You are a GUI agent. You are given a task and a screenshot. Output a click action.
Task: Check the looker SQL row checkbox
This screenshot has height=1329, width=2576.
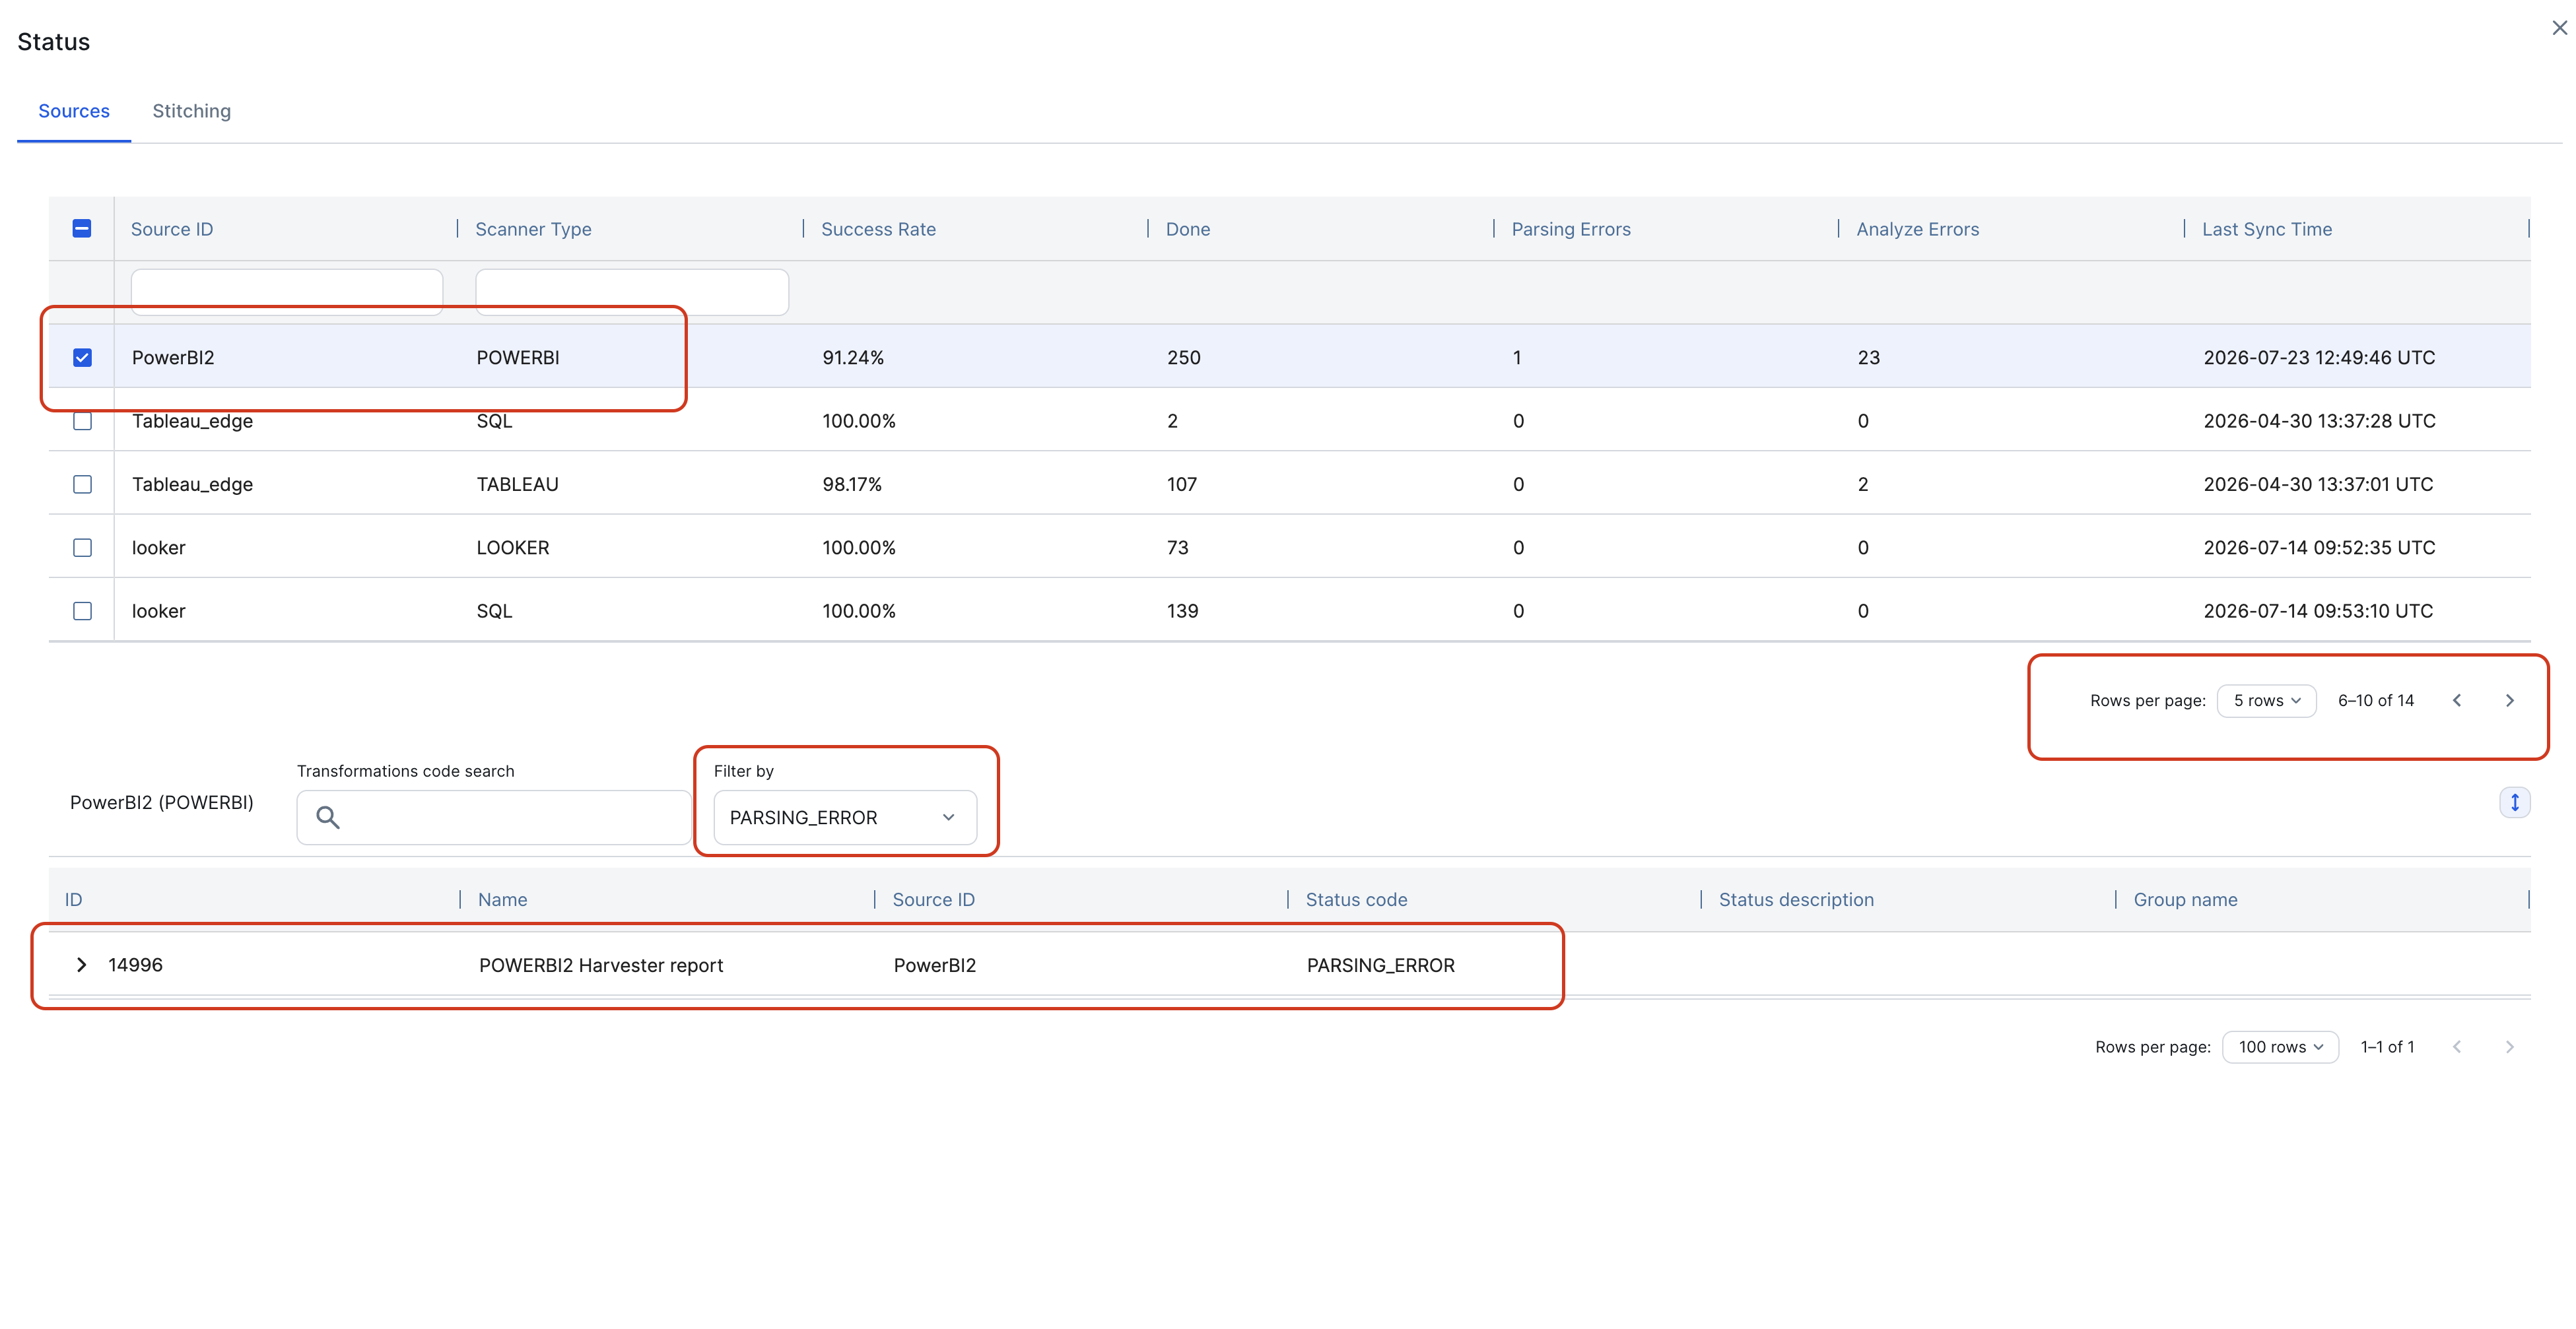pyautogui.click(x=82, y=610)
